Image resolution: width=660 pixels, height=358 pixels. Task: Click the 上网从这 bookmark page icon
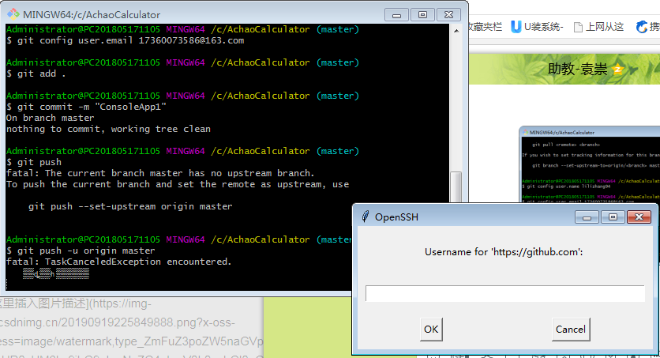click(579, 28)
